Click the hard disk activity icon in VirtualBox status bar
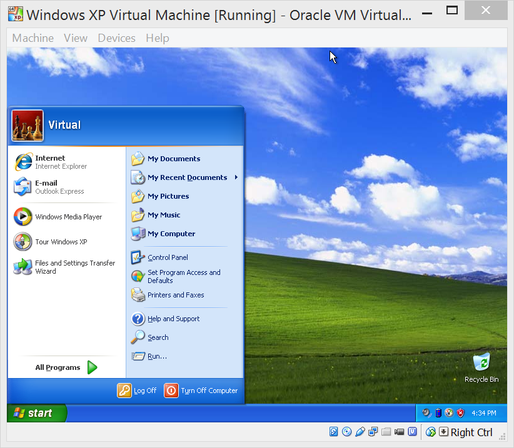Viewport: 514px width, 448px height. point(334,432)
